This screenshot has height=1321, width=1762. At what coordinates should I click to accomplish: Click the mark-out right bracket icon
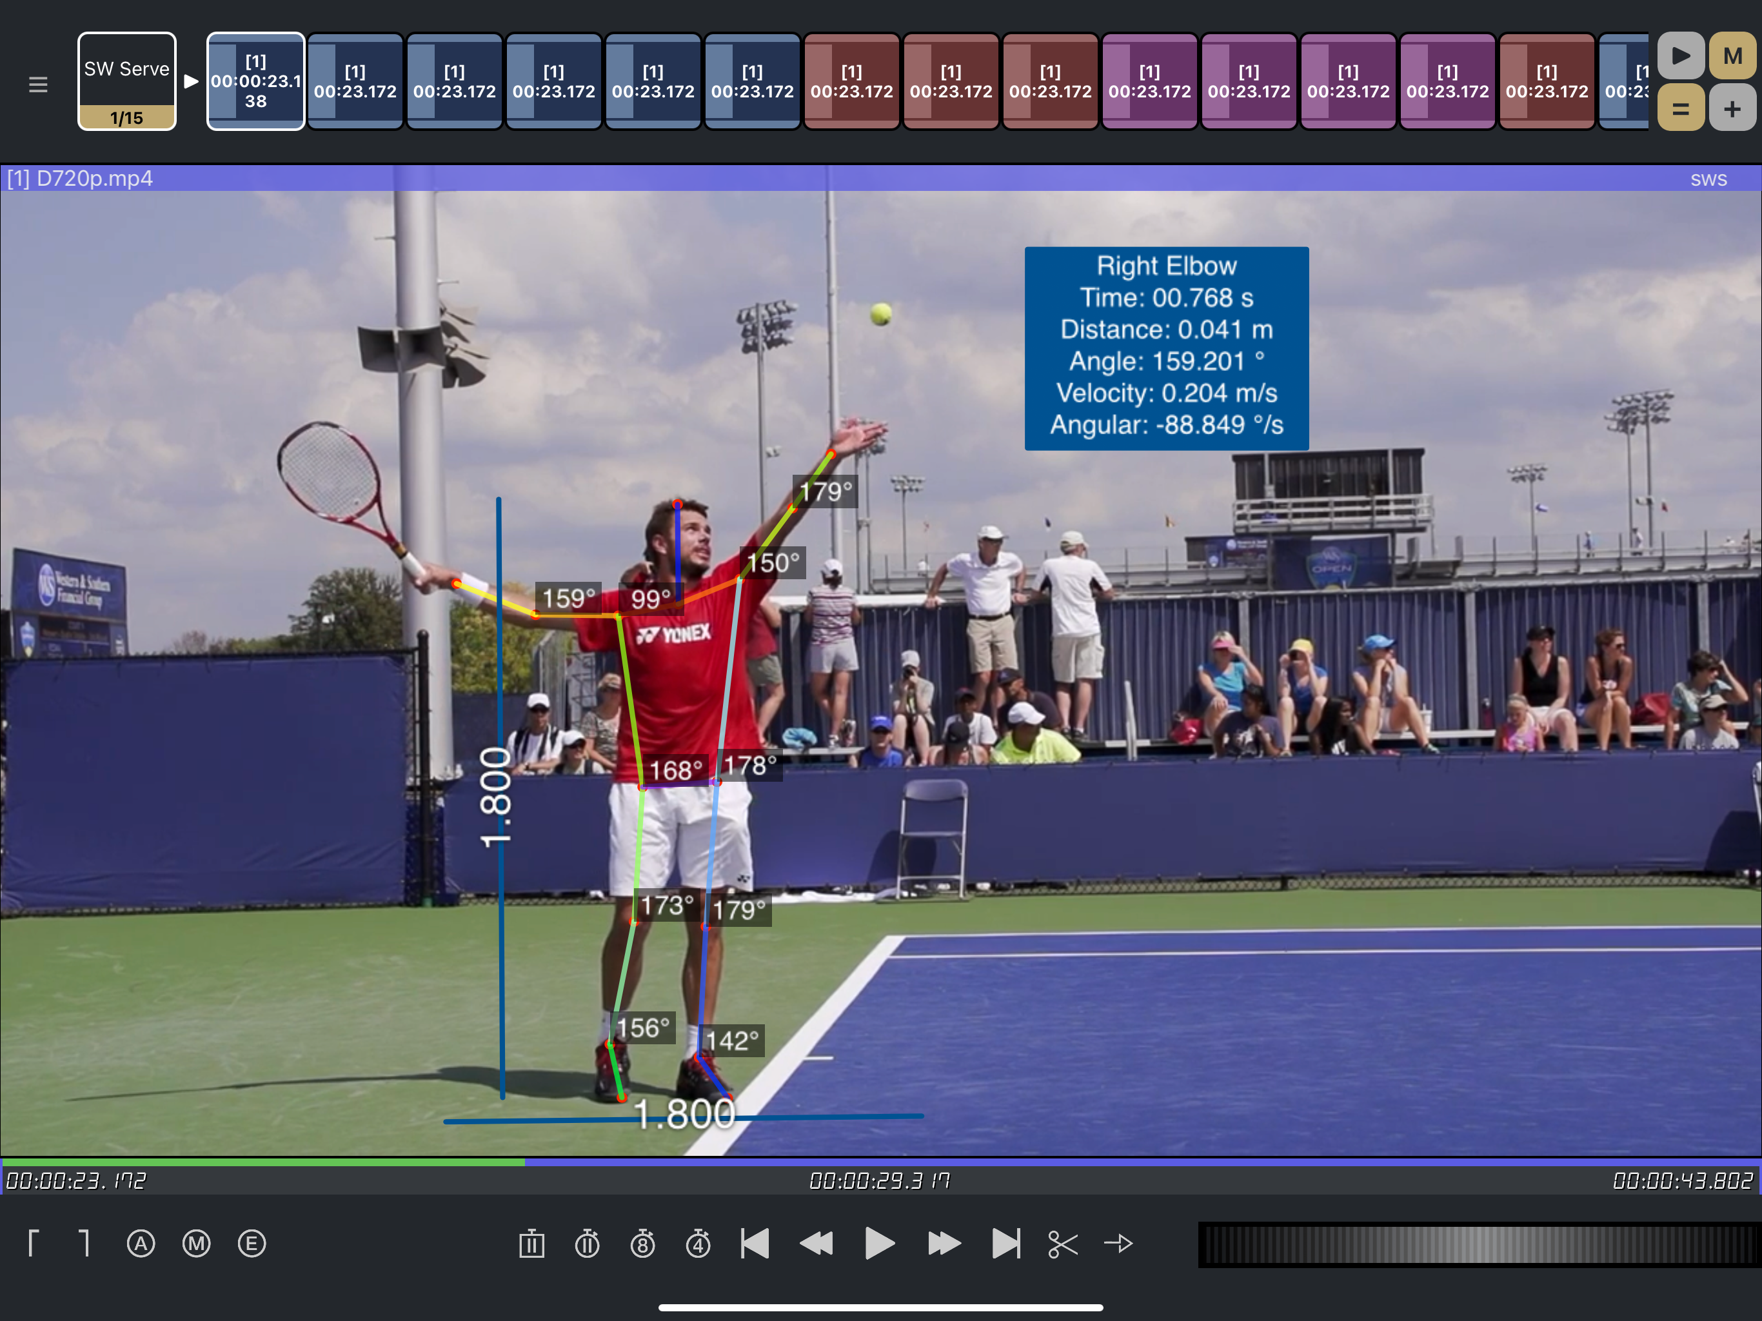84,1243
